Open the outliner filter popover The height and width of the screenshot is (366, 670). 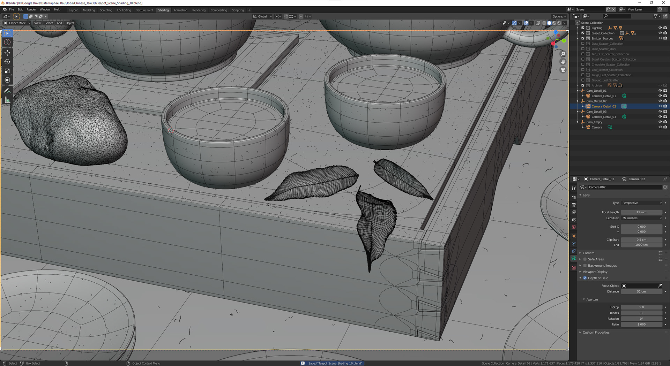[657, 16]
